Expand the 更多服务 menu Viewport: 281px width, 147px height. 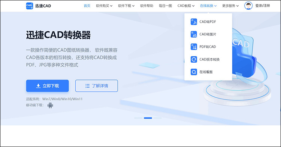tap(230, 6)
